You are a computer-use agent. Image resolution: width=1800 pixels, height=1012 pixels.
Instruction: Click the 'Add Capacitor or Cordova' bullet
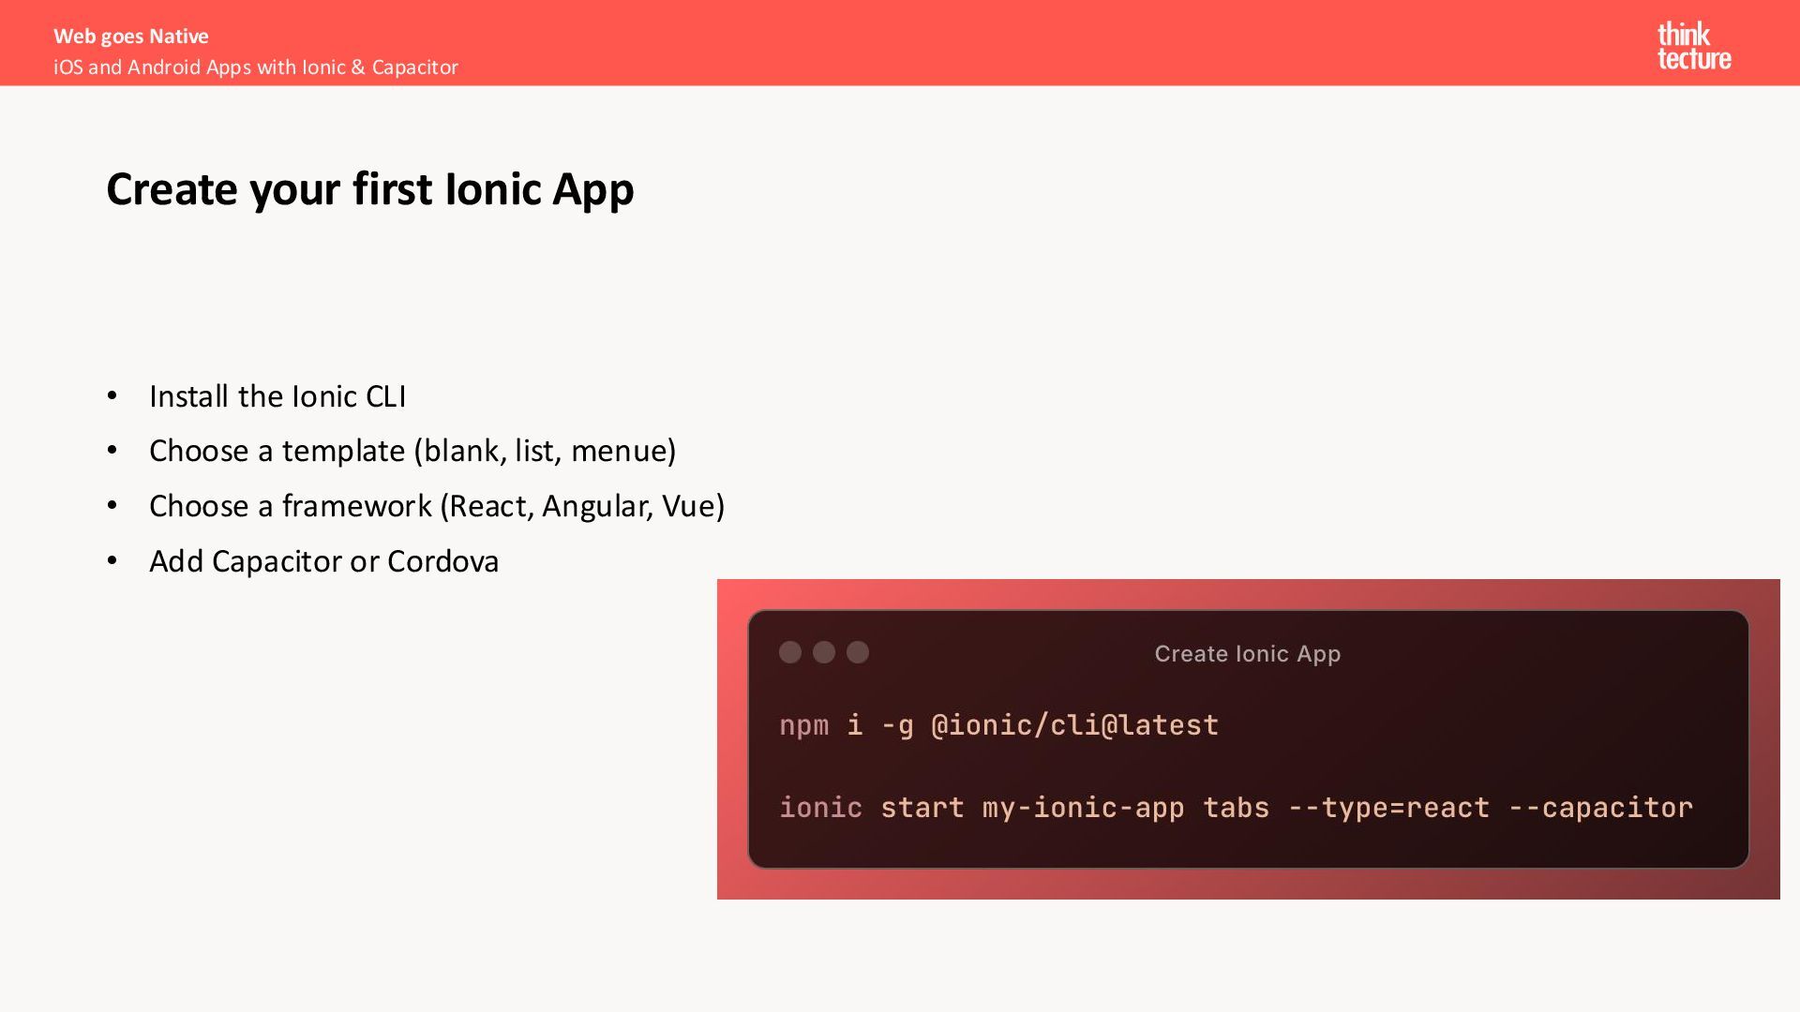click(x=323, y=561)
